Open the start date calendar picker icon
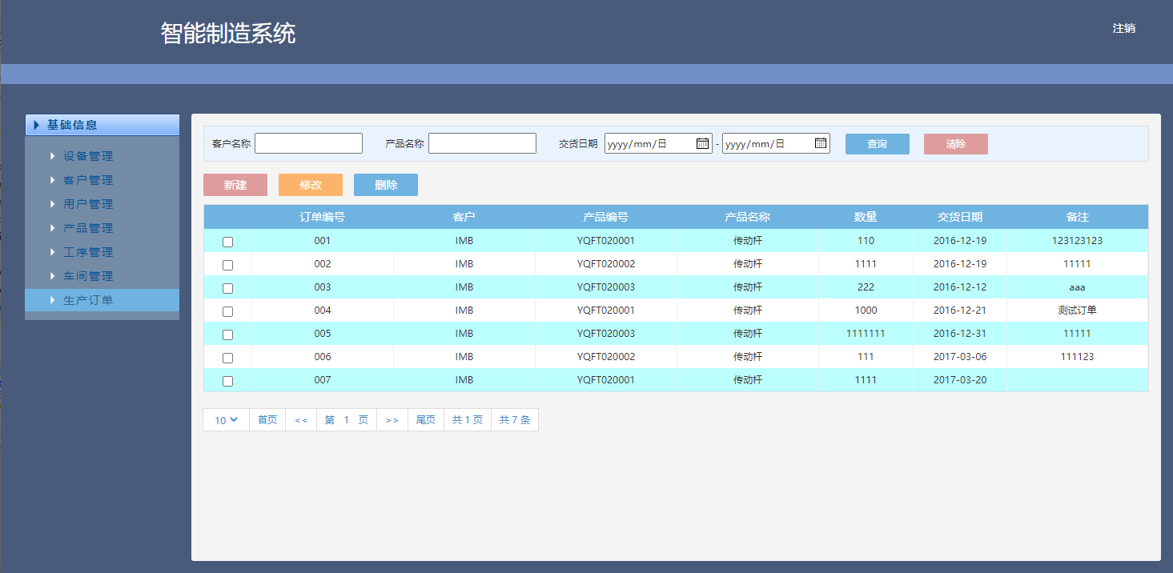 702,143
